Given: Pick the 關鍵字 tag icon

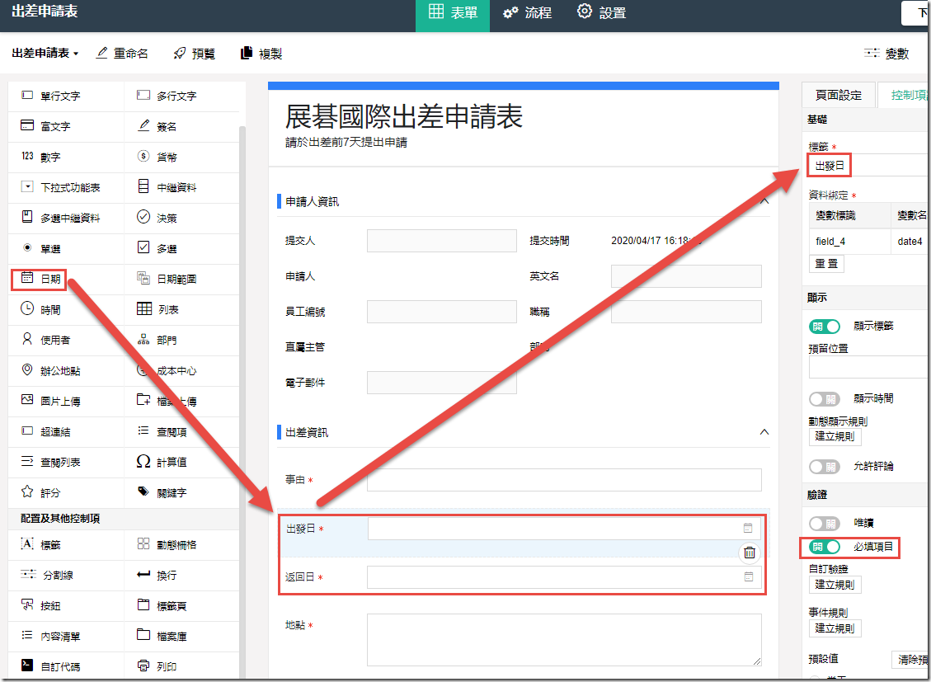Looking at the screenshot, I should (143, 492).
